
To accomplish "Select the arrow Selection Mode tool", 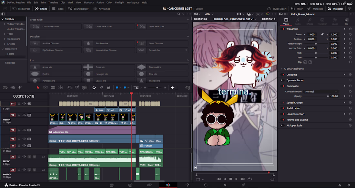I will [38, 88].
